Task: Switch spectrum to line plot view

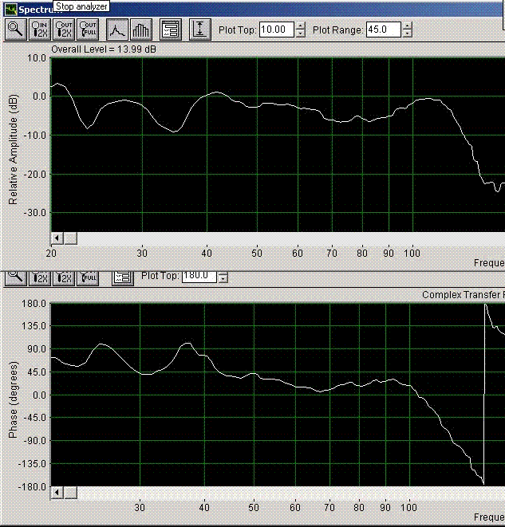Action: [x=117, y=29]
